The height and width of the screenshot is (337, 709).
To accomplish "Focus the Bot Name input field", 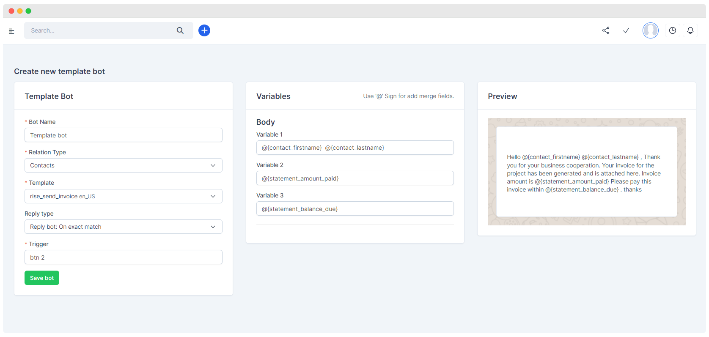I will click(x=123, y=135).
